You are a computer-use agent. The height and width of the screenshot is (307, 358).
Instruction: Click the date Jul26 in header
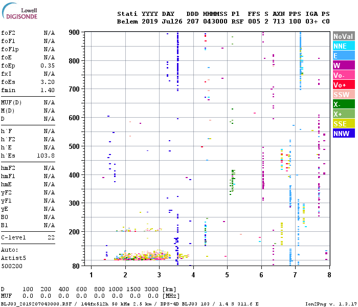click(172, 21)
